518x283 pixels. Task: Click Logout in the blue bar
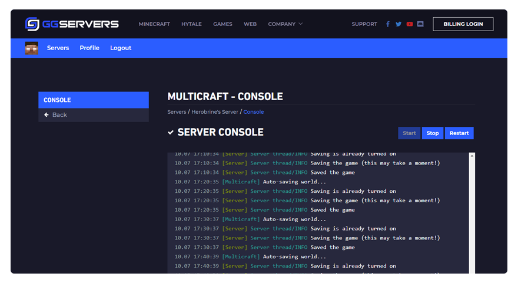coord(121,48)
